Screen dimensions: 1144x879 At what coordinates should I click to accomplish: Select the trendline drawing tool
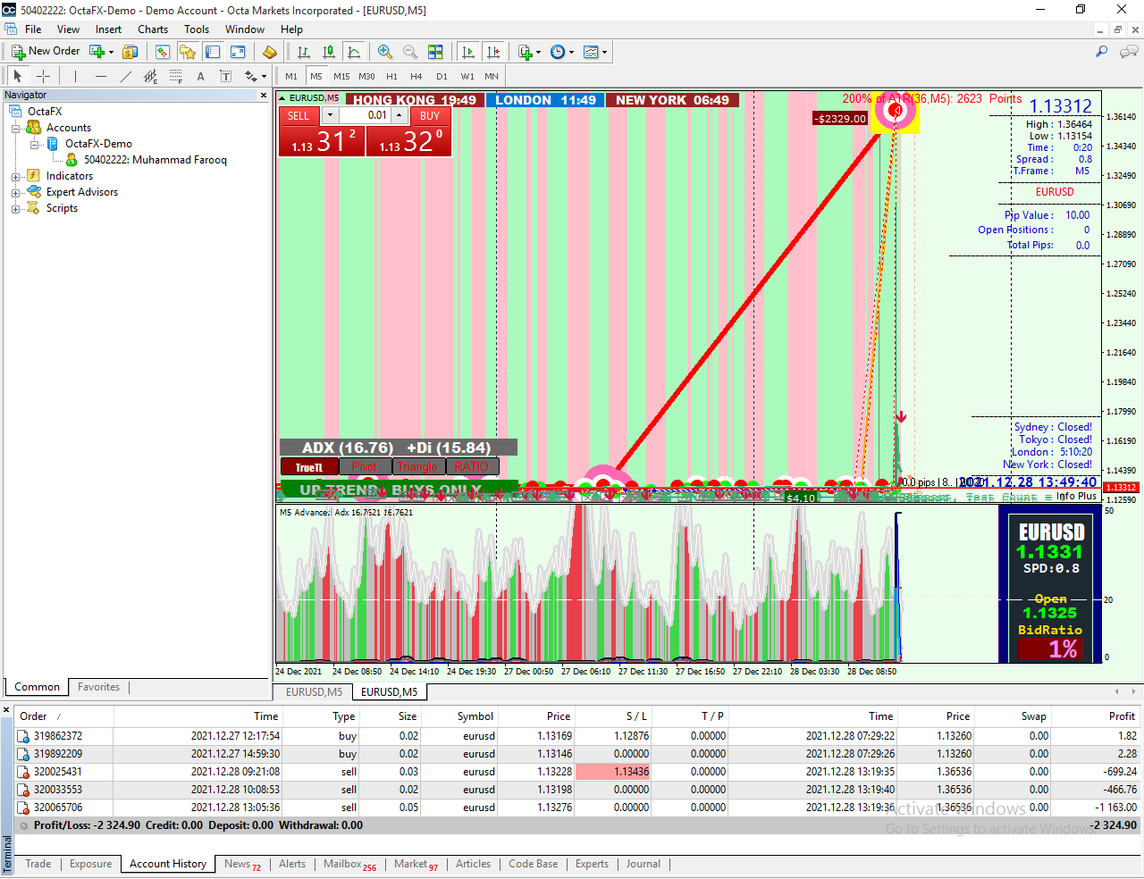[126, 76]
